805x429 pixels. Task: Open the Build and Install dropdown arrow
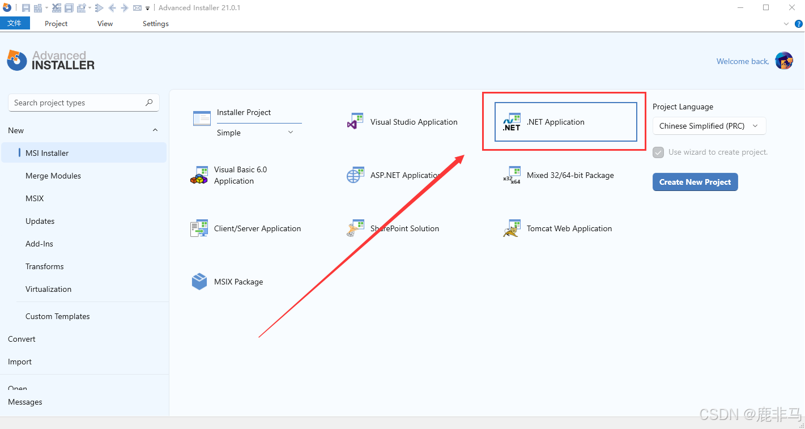coord(90,8)
